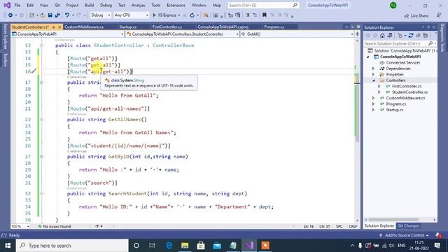The width and height of the screenshot is (448, 252).
Task: Start debugging with IIS Express button
Action: [166, 15]
